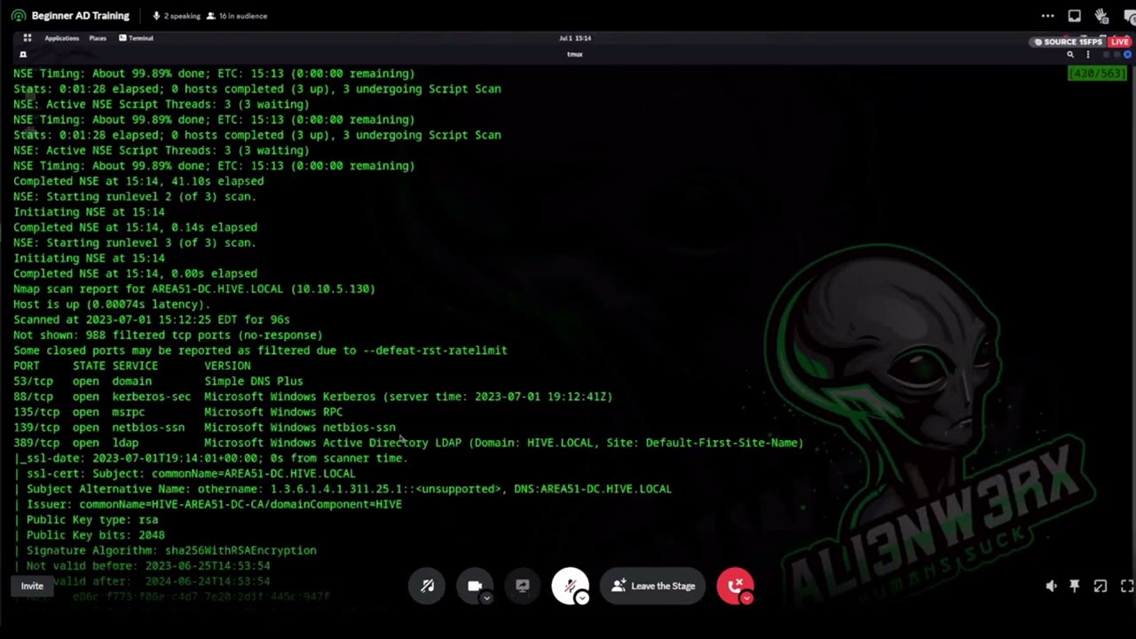The image size is (1136, 639).
Task: Open the Places menu in streamed desktop
Action: pos(98,38)
